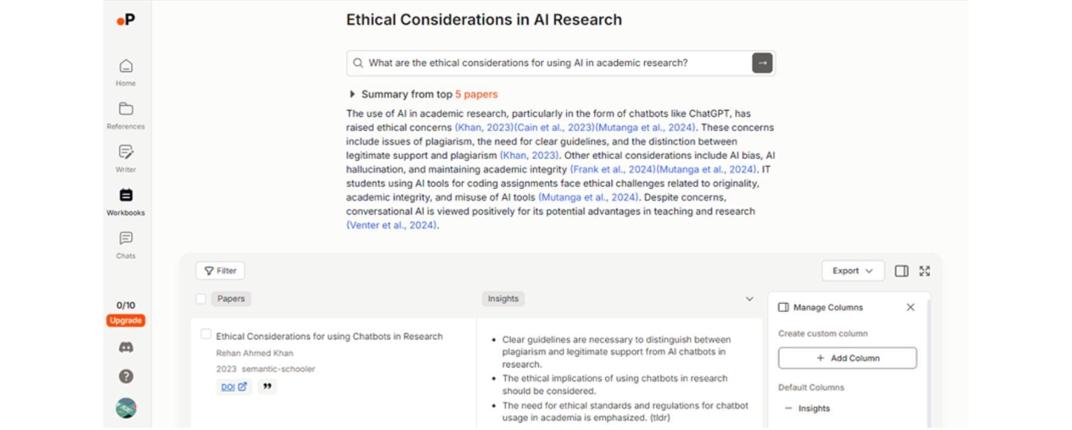Open the Discord community icon
The width and height of the screenshot is (1072, 430).
coord(125,347)
